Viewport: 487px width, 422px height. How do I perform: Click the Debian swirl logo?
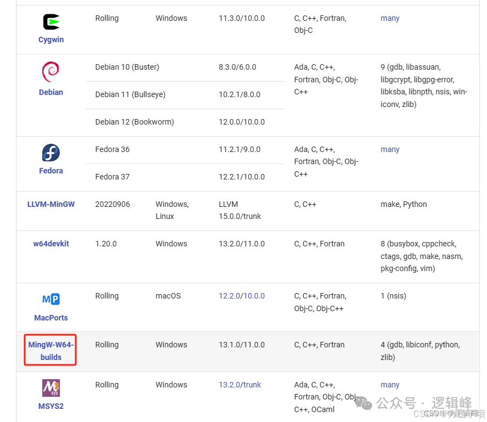(51, 72)
